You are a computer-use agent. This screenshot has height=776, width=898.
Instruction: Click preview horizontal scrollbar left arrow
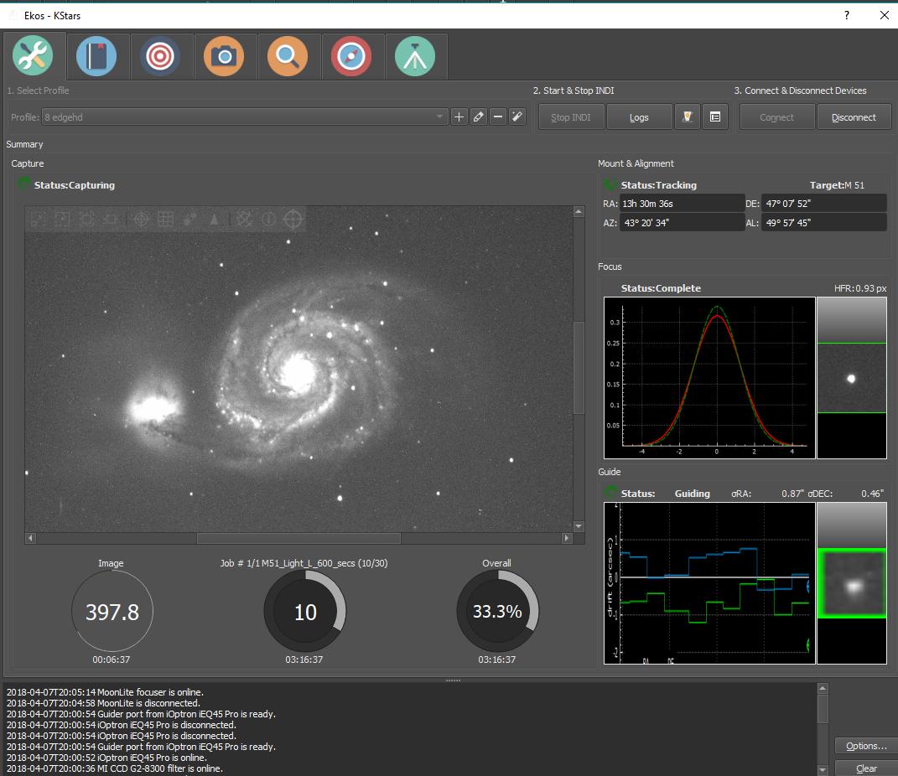pos(31,538)
